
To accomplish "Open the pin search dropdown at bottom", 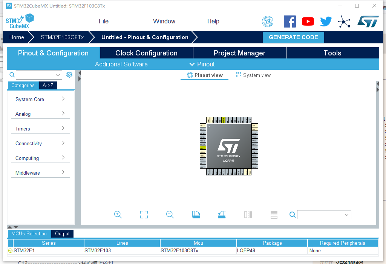I will [x=347, y=215].
